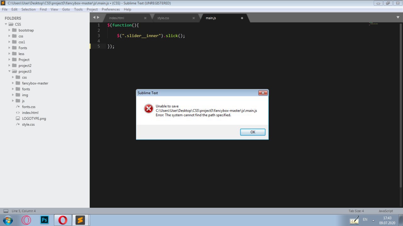Image resolution: width=403 pixels, height=226 pixels.
Task: Click line number 3 in the gutter
Action: click(x=99, y=36)
